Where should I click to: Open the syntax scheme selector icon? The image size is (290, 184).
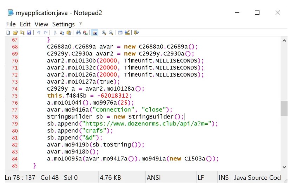[x=120, y=33]
